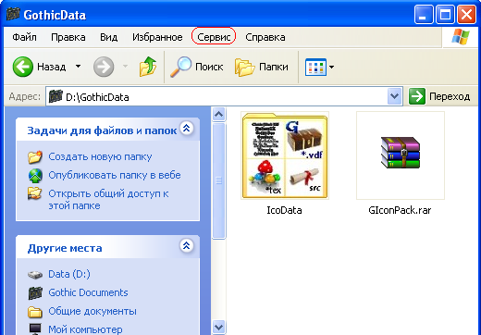
Task: Open Gothic Documents link
Action: [88, 292]
